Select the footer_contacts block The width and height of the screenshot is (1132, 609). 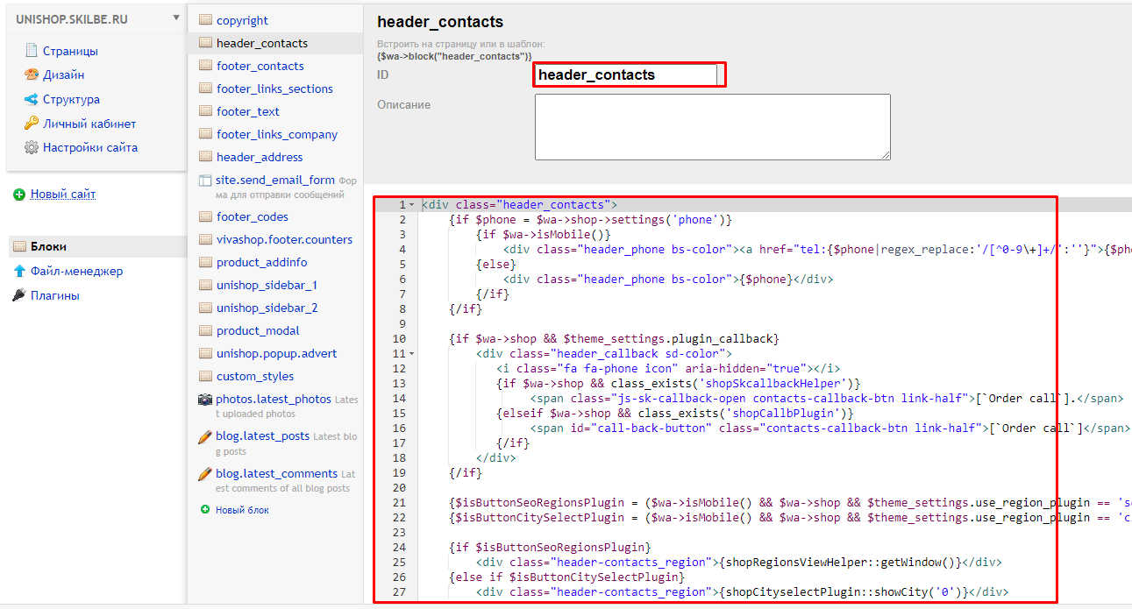point(260,67)
